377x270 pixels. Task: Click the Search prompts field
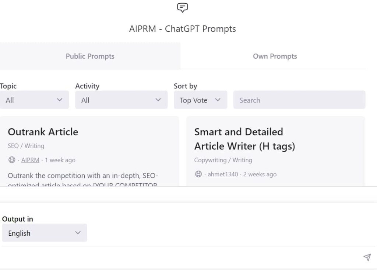click(x=299, y=100)
